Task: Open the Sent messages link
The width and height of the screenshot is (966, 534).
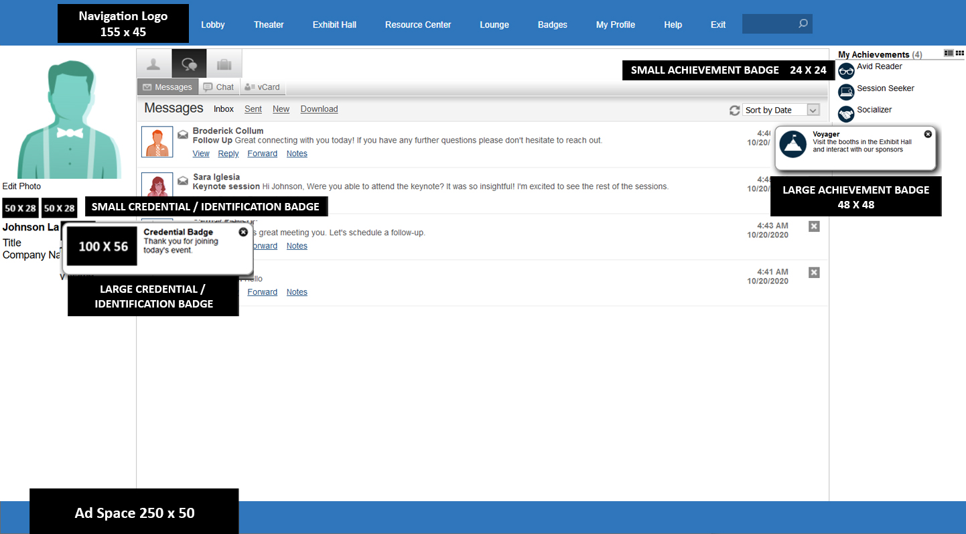Action: (253, 109)
